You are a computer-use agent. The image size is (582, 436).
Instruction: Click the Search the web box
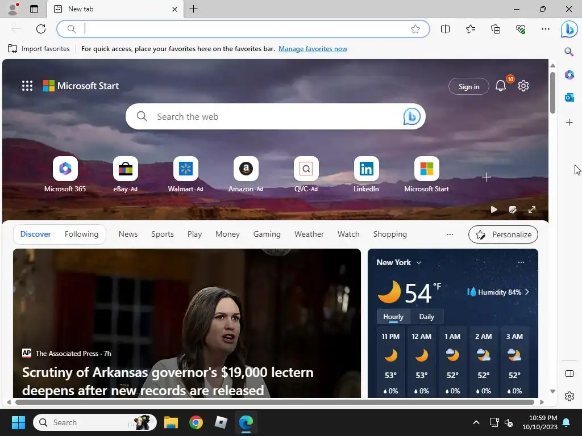point(275,116)
